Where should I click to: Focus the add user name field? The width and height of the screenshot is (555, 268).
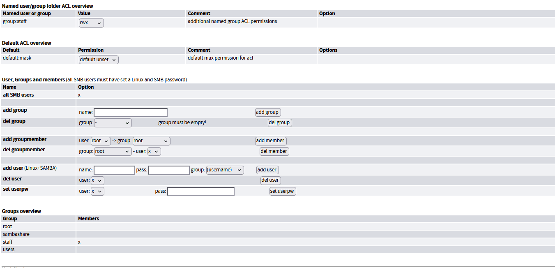[114, 170]
